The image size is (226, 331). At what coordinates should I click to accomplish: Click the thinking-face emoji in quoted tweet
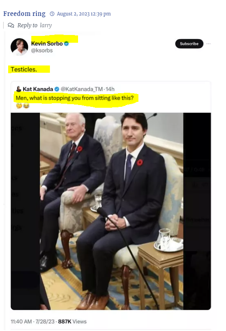(x=19, y=105)
